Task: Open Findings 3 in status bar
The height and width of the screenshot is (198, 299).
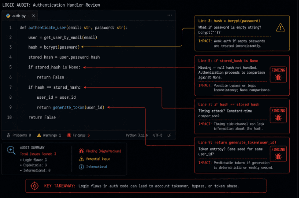Action: (x=78, y=135)
